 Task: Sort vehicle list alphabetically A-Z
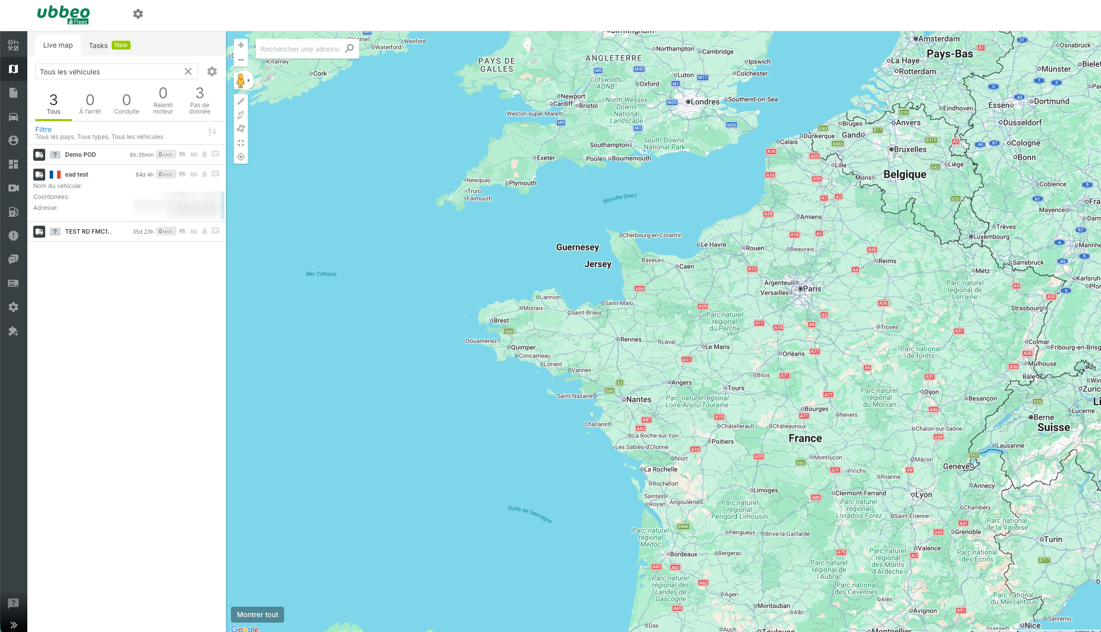(212, 131)
